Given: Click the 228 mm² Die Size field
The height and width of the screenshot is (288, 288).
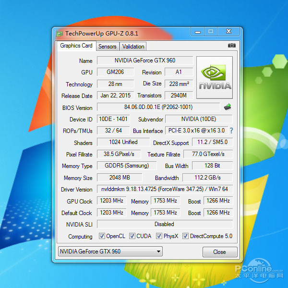Looking at the screenshot, I should [x=179, y=84].
